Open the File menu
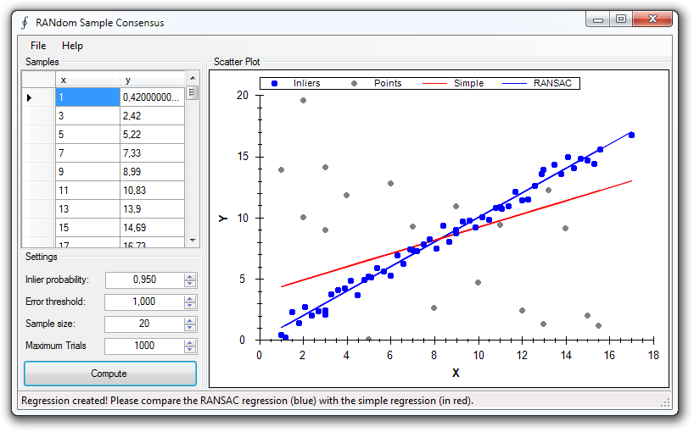This screenshot has width=694, height=432. coord(38,46)
